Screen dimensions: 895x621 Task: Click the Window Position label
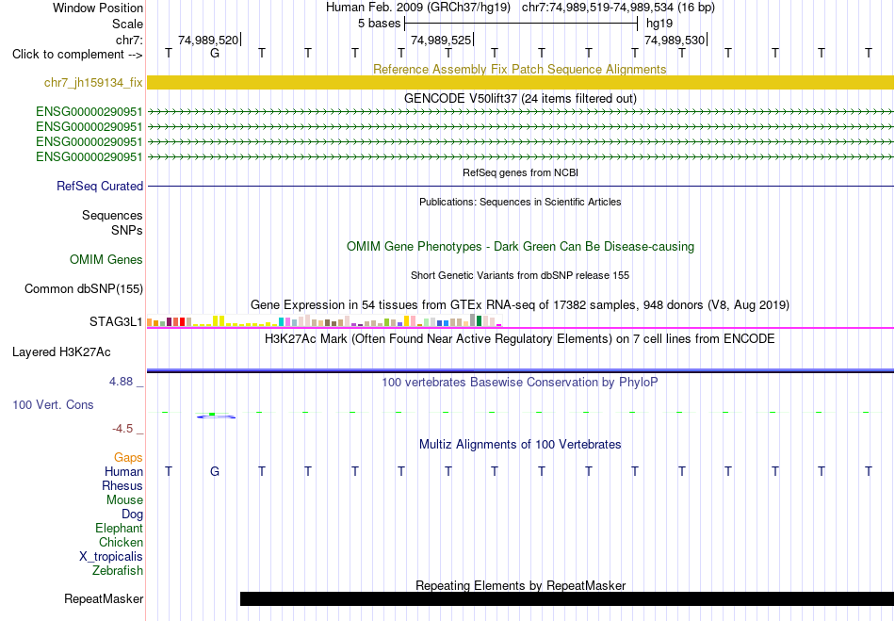(x=98, y=8)
